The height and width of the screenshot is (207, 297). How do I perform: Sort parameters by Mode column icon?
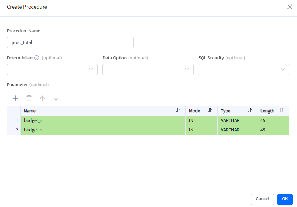point(210,111)
